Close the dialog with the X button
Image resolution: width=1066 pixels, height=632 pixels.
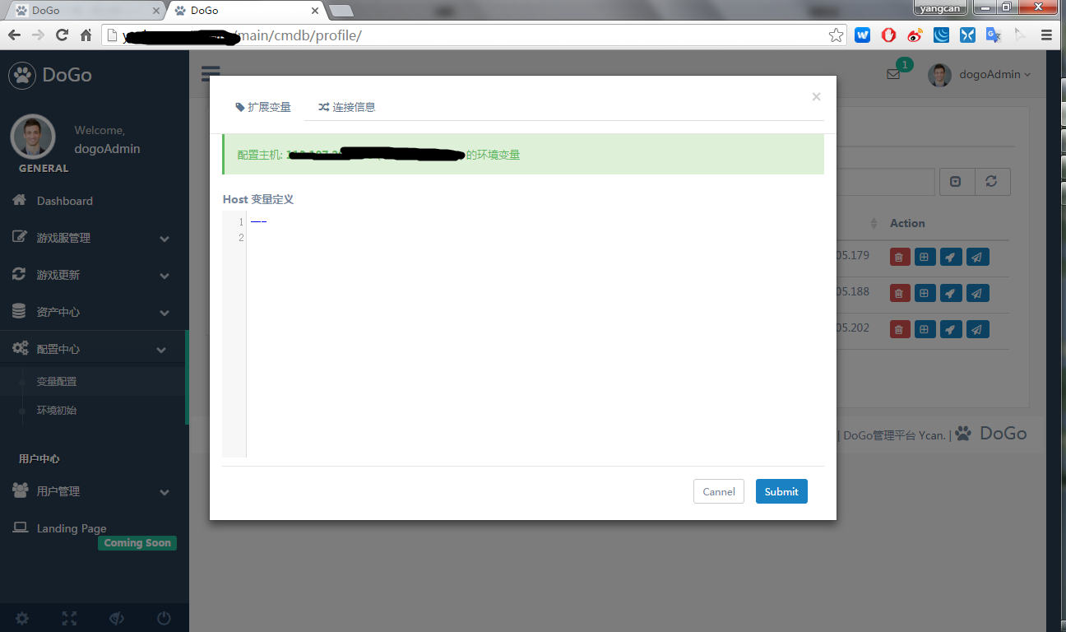click(816, 97)
